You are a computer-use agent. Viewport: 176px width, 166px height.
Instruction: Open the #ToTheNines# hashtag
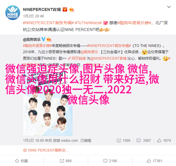(x=88, y=23)
